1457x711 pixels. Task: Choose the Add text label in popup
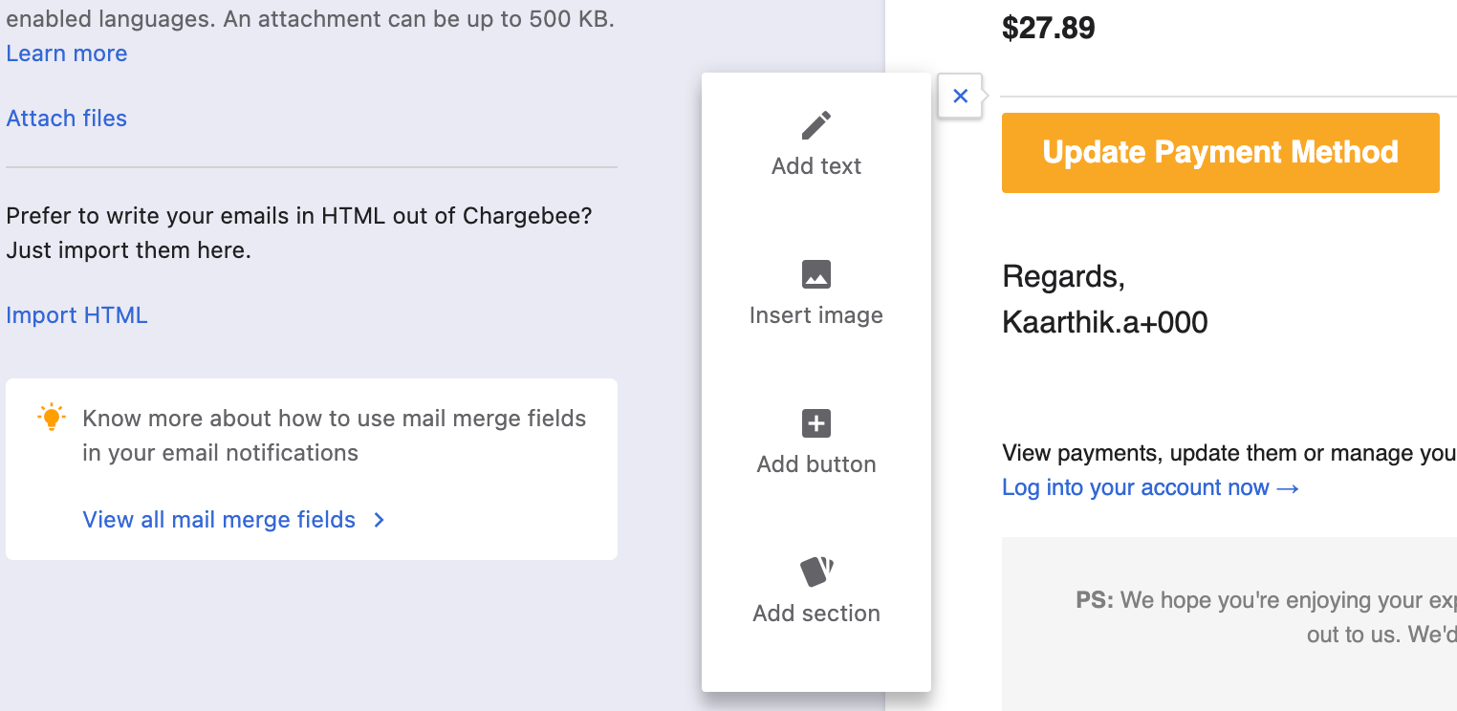click(815, 166)
